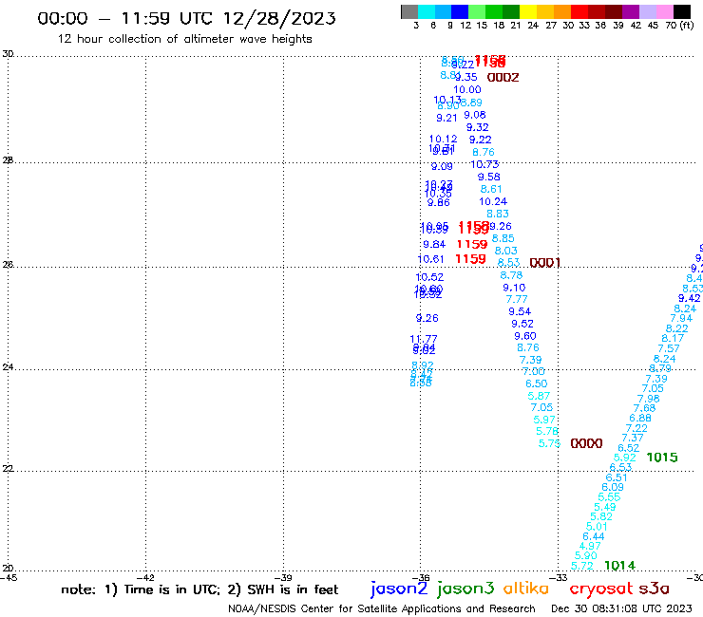Click the wave height value 10.24
703x617 pixels.
tap(493, 201)
